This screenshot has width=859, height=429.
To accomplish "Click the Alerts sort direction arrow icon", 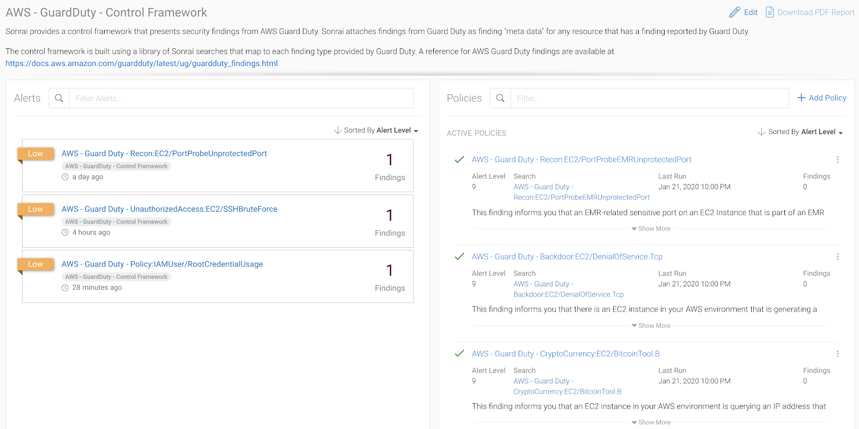I will click(338, 130).
